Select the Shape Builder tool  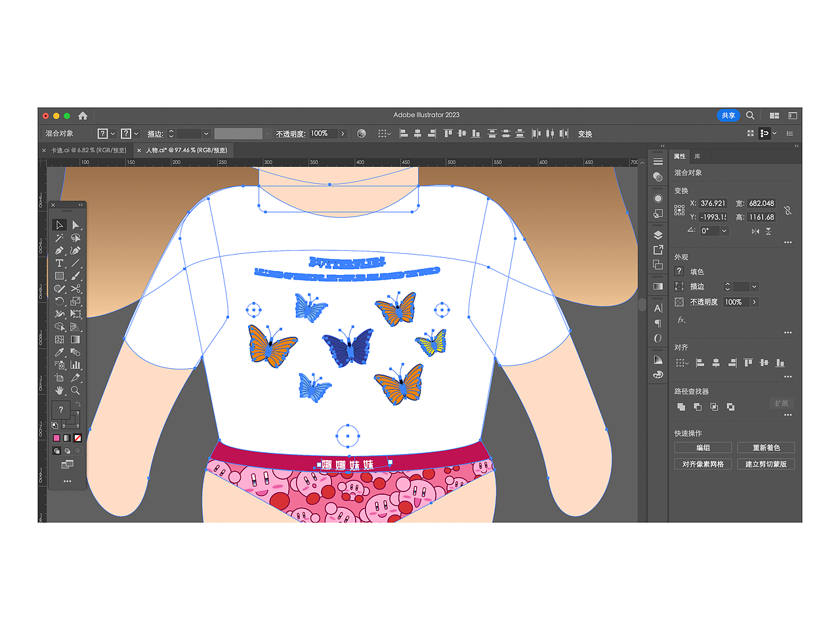(60, 327)
